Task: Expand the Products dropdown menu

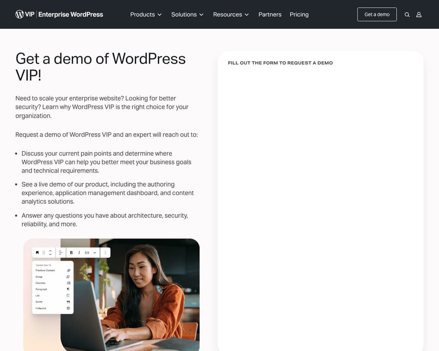Action: (146, 14)
